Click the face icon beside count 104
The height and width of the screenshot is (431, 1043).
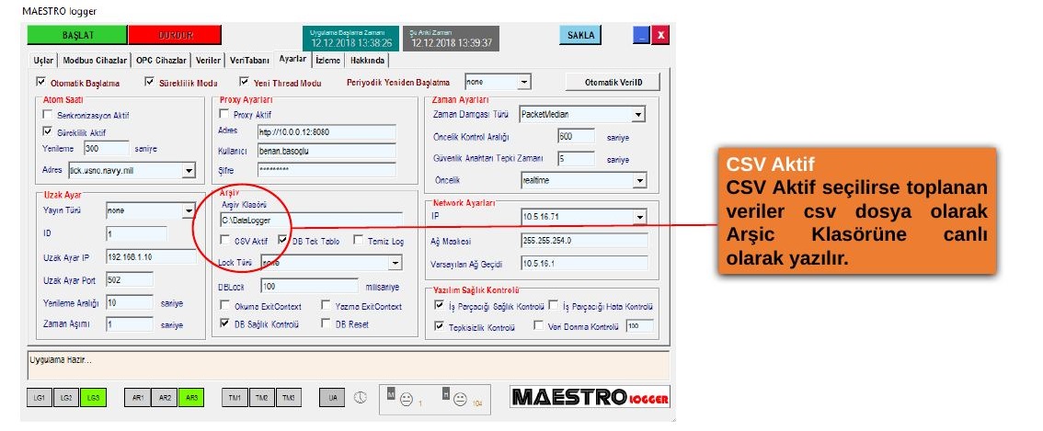(460, 400)
